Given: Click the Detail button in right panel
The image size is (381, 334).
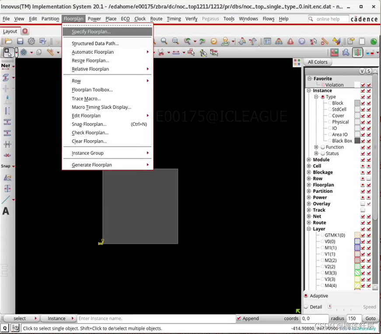Looking at the screenshot, I should [x=315, y=307].
